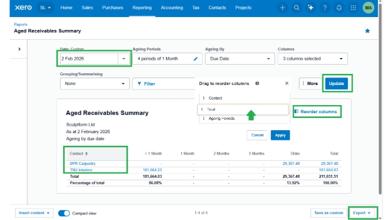Expand the left sidebar chevron
The image size is (392, 220).
pos(19,49)
